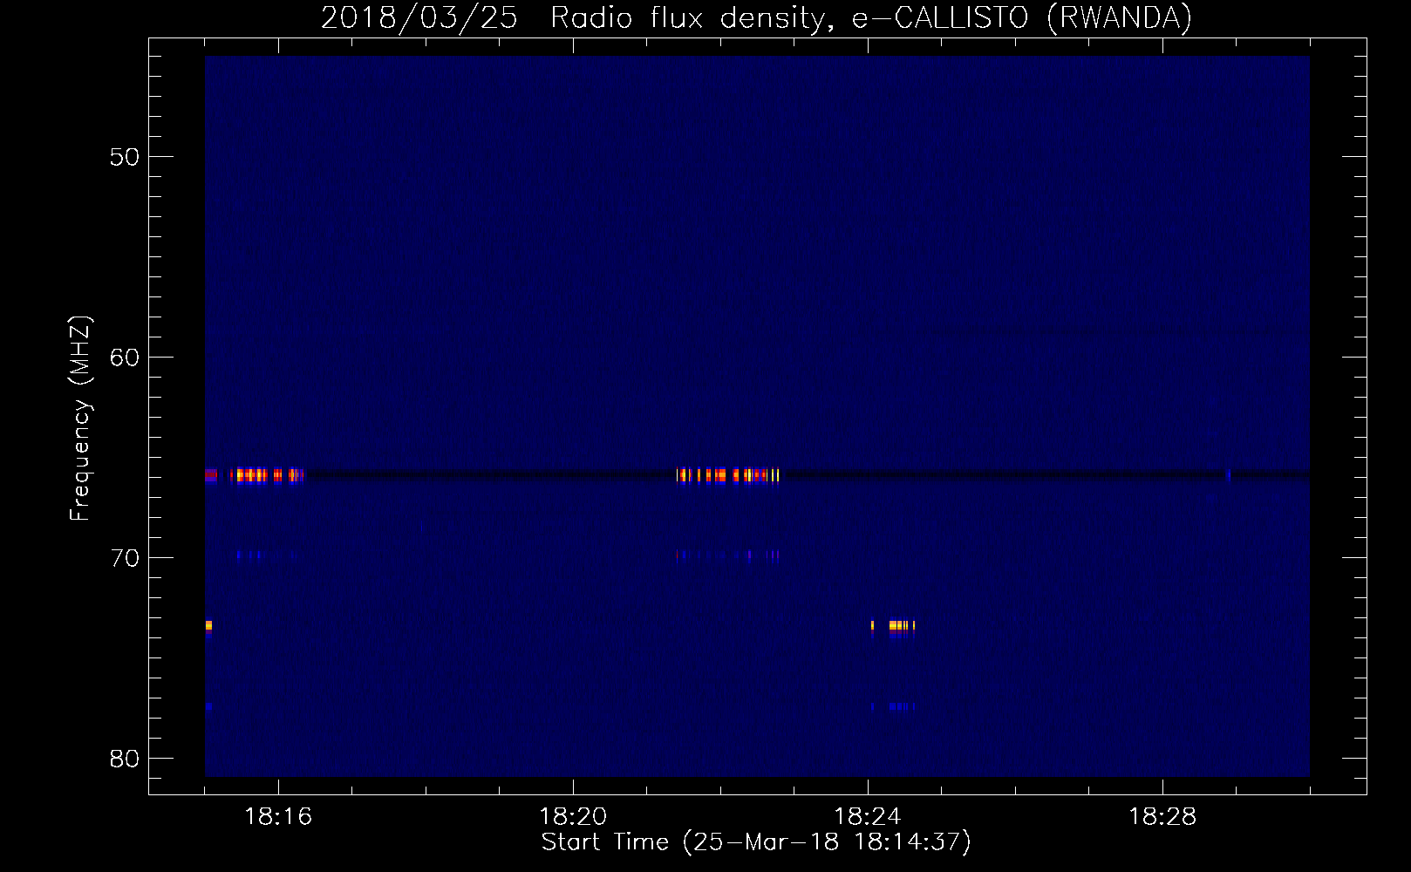Click the yellow burst near 18:24 at 73 MHz

pos(894,625)
